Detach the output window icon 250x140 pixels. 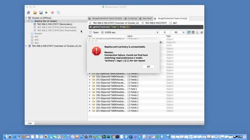pos(202,32)
